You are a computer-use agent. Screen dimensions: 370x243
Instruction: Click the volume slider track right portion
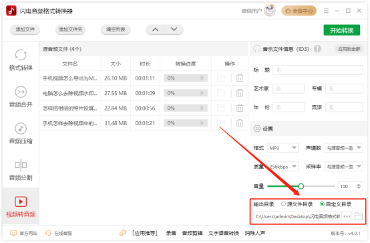coord(319,186)
